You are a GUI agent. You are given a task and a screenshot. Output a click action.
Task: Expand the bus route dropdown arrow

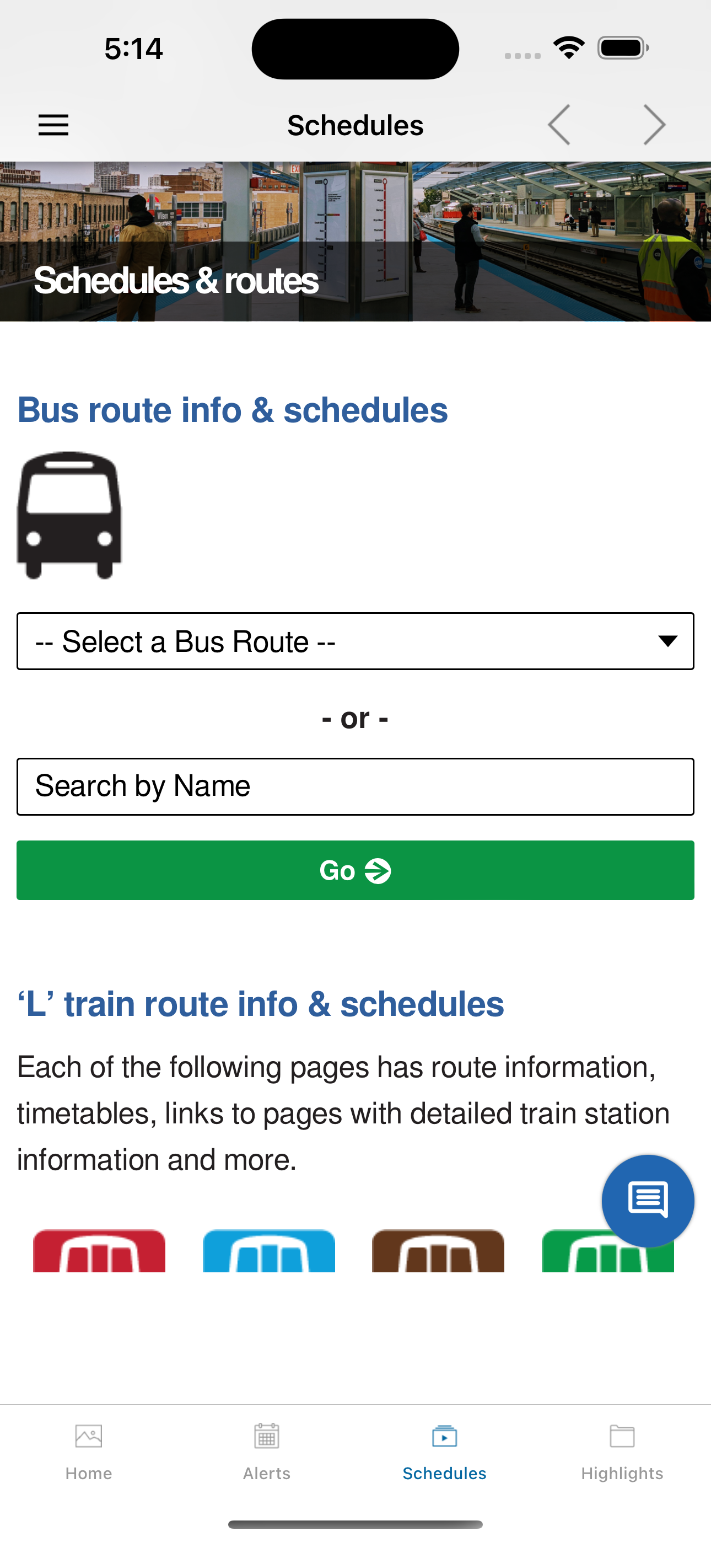coord(669,641)
